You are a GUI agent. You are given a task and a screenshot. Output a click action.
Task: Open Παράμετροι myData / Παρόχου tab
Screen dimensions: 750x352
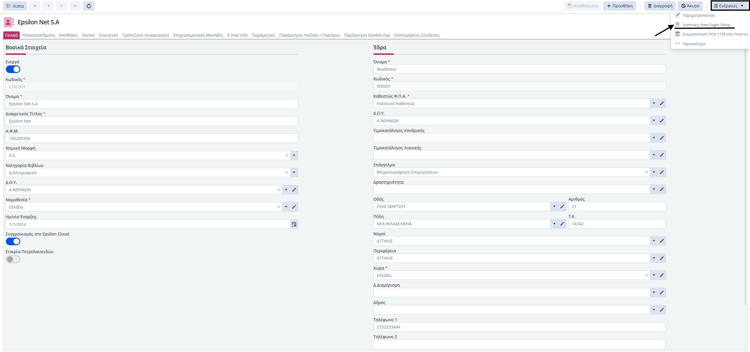(x=309, y=35)
